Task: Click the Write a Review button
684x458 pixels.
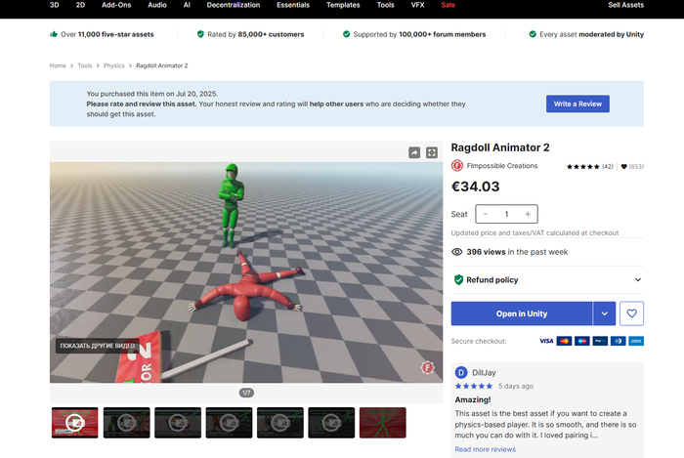Action: point(577,104)
